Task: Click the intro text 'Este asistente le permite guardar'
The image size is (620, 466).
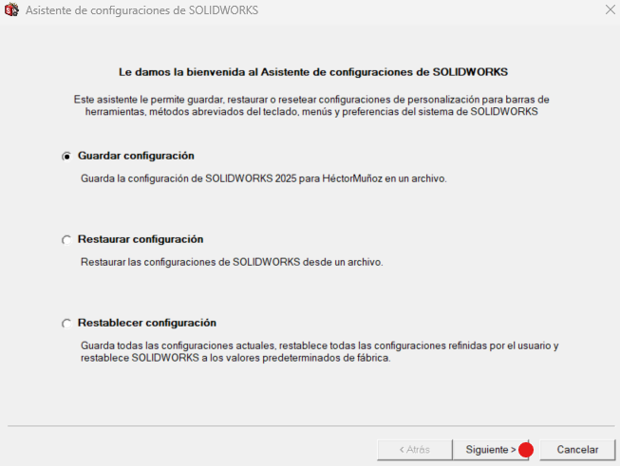Action: pos(311,105)
